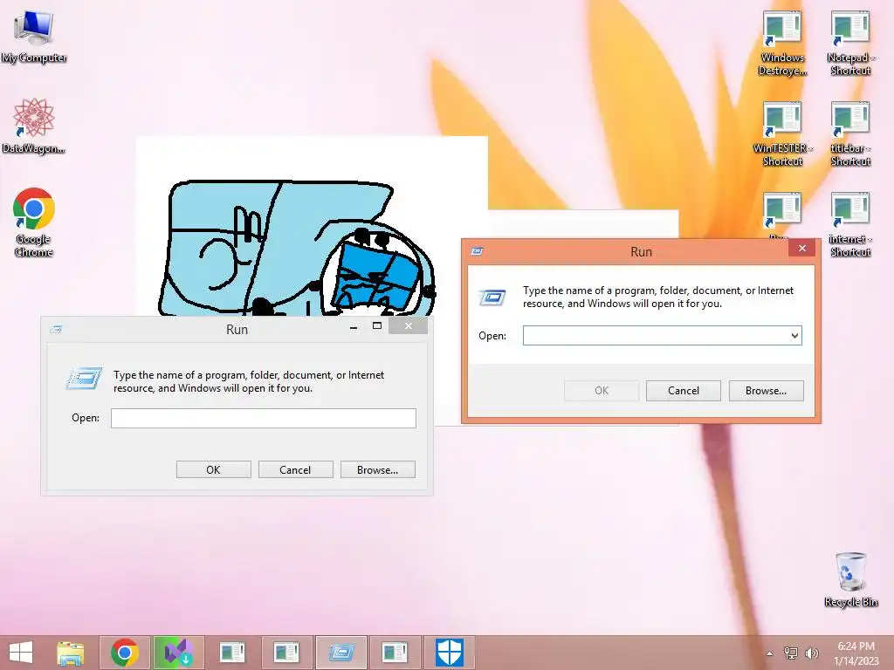Show hidden system tray icons
This screenshot has height=670, width=894.
[x=770, y=653]
